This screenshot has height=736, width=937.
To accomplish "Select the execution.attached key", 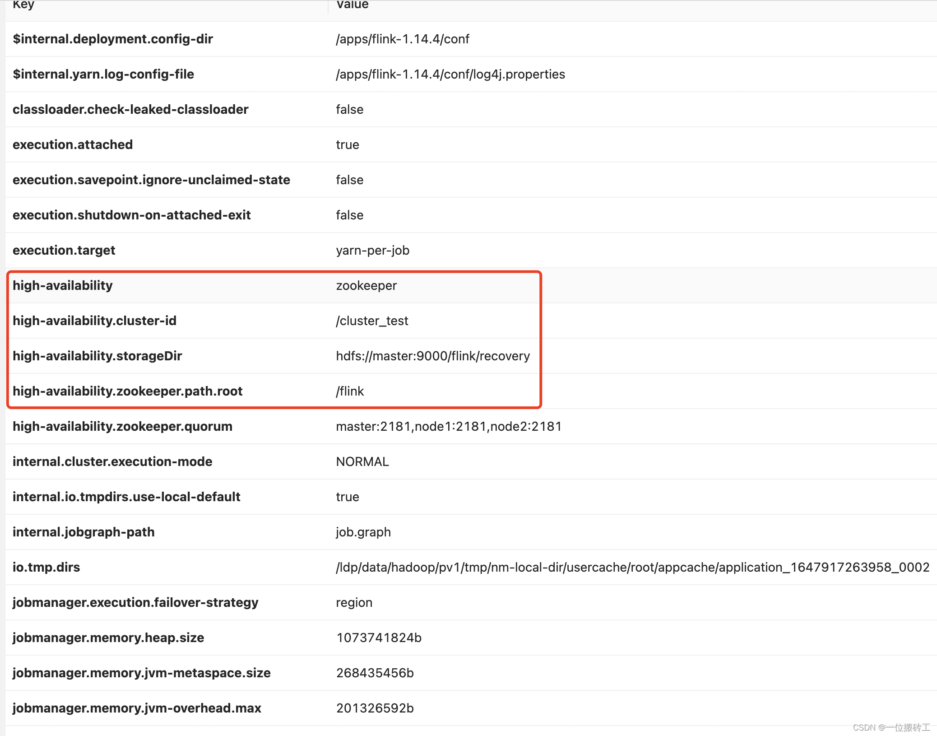I will 73,144.
